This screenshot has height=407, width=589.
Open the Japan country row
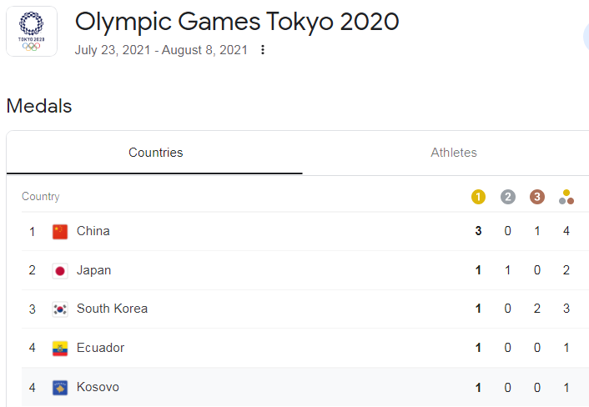click(93, 270)
